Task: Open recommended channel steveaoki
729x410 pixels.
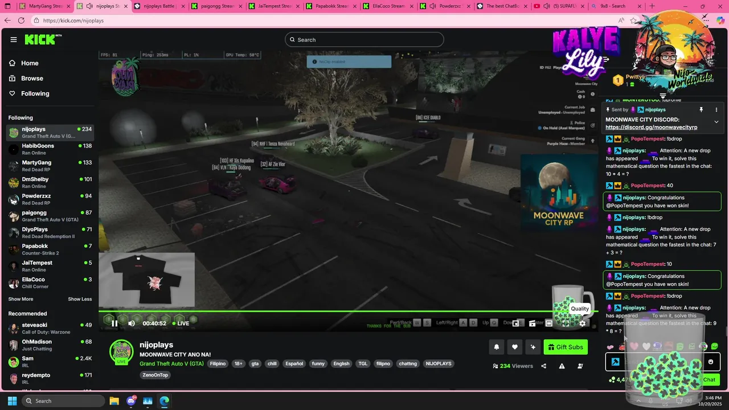Action: coord(50,328)
